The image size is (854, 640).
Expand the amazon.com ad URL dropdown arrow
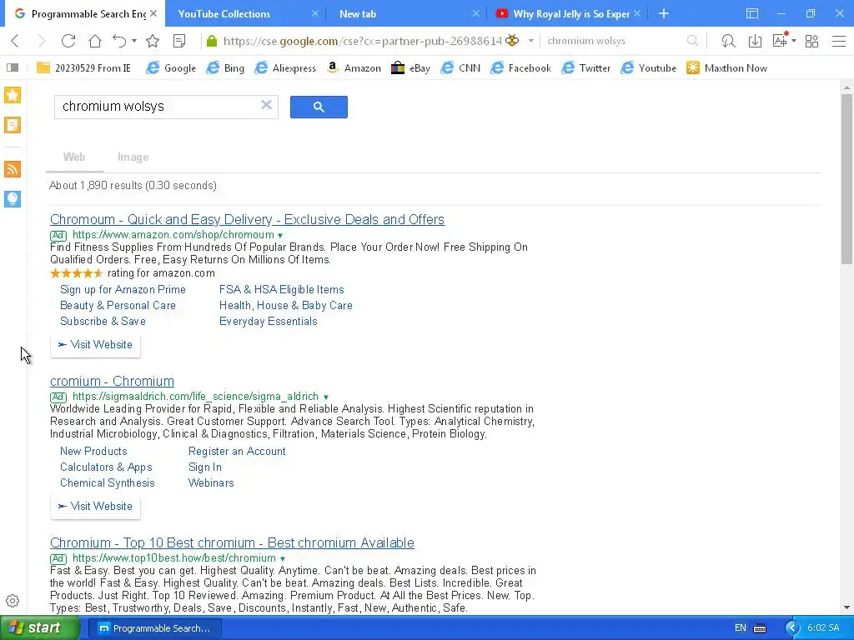tap(280, 236)
